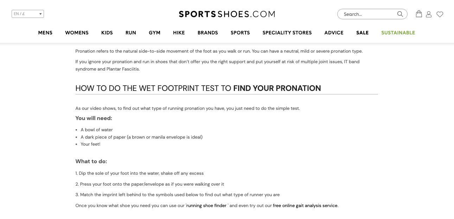
Task: Open the account profile icon
Action: point(429,14)
